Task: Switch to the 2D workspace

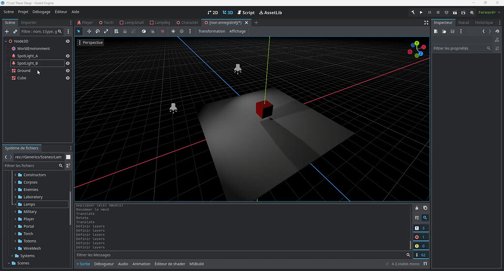Action: 213,12
